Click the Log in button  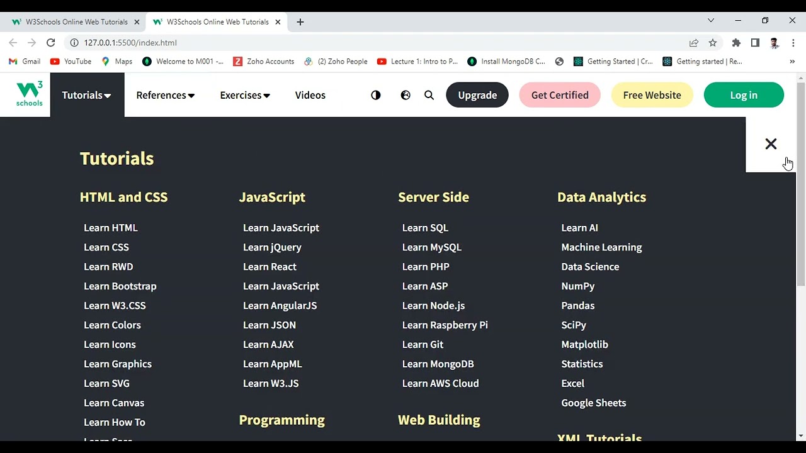tap(744, 95)
